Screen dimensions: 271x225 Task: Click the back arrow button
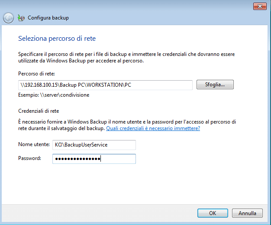(8, 18)
